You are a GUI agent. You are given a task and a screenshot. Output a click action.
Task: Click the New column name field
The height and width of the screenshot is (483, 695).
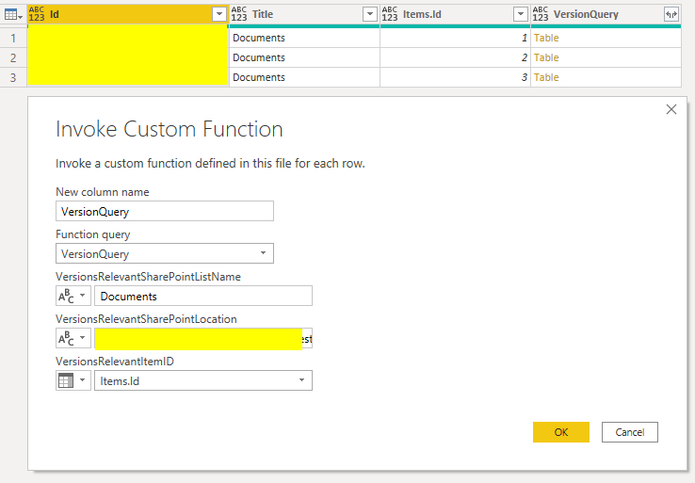(165, 211)
